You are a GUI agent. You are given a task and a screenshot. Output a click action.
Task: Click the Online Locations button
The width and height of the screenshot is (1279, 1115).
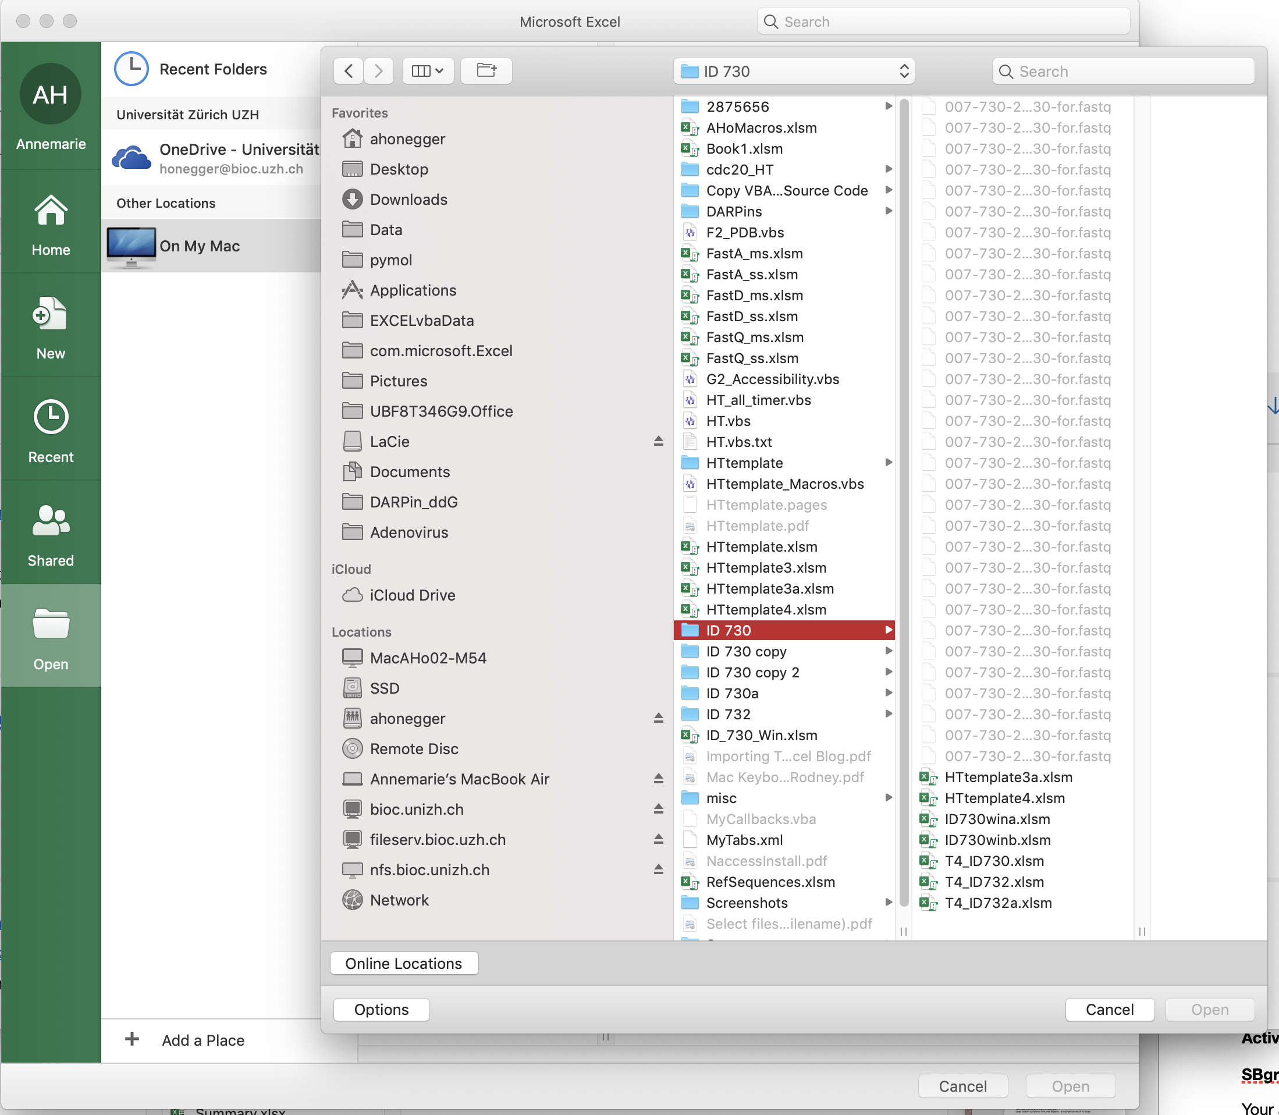[404, 963]
